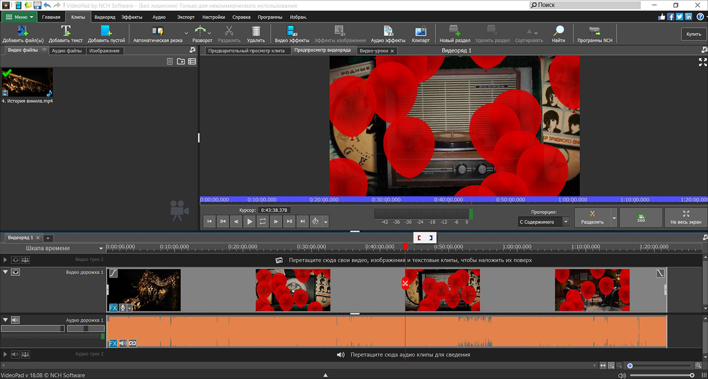Click the На весь экран button
Screen dimensions: 708x379
[686, 217]
